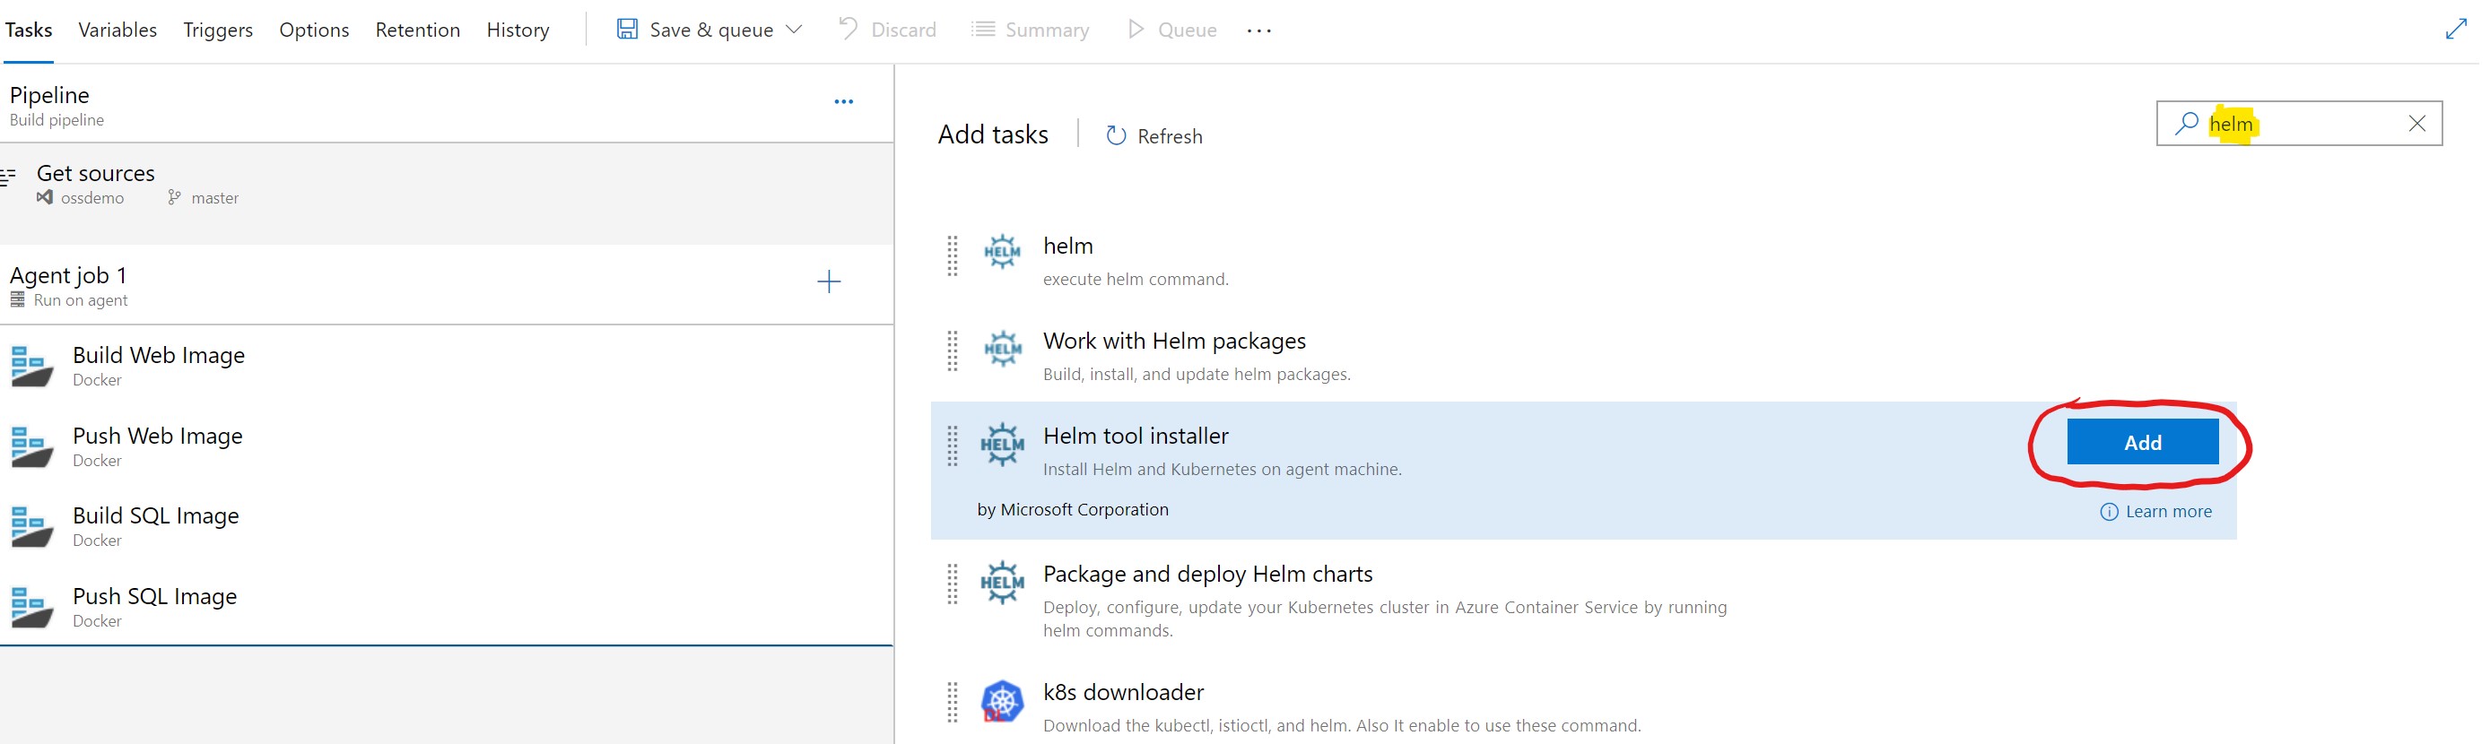This screenshot has height=744, width=2490.
Task: Click the Refresh label
Action: coord(1171,136)
